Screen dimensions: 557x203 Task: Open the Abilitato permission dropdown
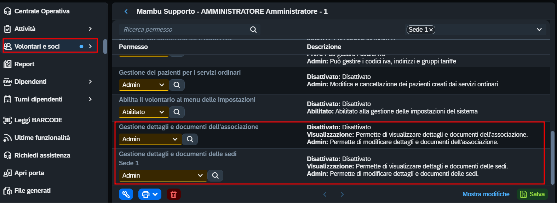pos(143,112)
